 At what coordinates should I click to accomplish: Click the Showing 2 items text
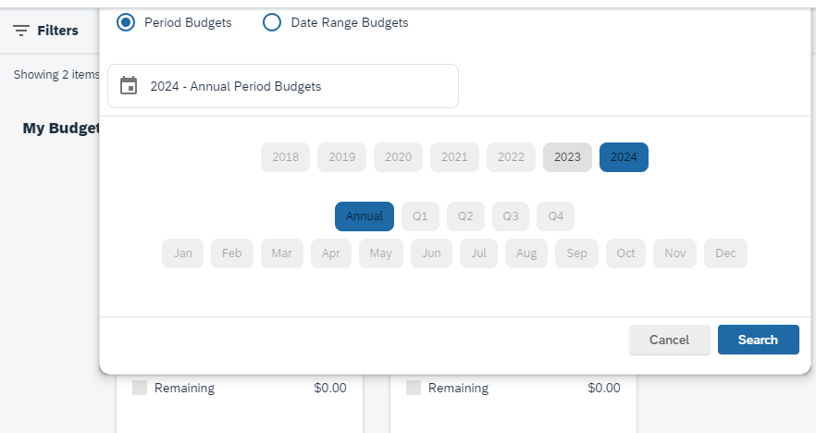click(56, 75)
